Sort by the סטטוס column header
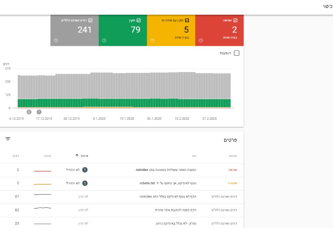 [233, 156]
